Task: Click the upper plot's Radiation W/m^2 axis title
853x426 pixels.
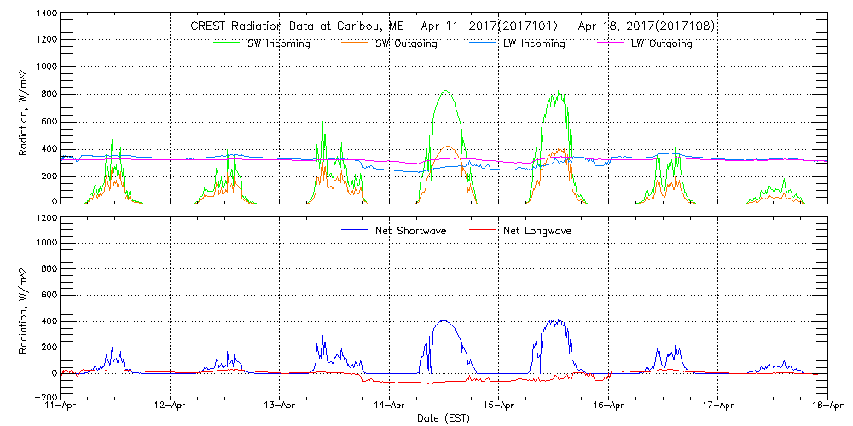Action: click(25, 109)
